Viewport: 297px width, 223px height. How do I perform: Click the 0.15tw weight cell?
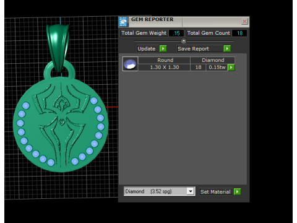[x=217, y=68]
